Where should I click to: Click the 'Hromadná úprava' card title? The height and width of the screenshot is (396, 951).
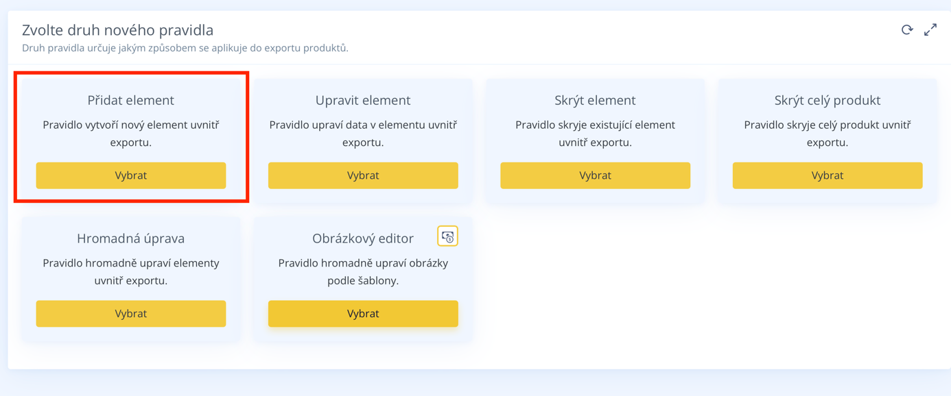tap(131, 238)
